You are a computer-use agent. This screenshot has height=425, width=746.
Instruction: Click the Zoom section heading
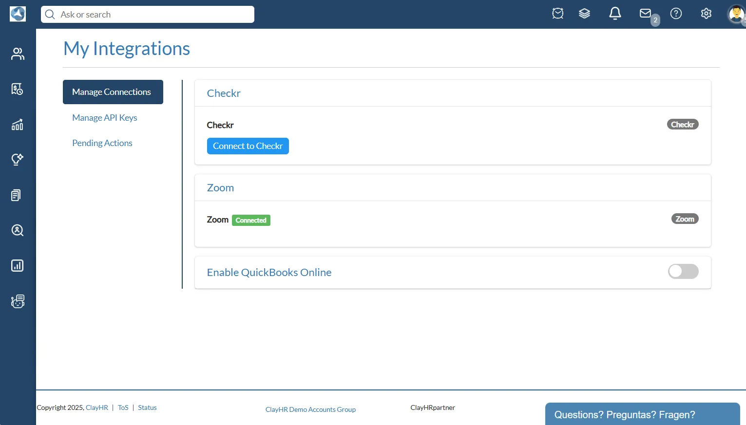click(x=220, y=188)
